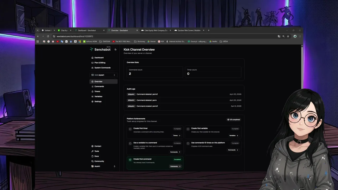Click the Timer count stat card
338x190 pixels.
click(213, 72)
